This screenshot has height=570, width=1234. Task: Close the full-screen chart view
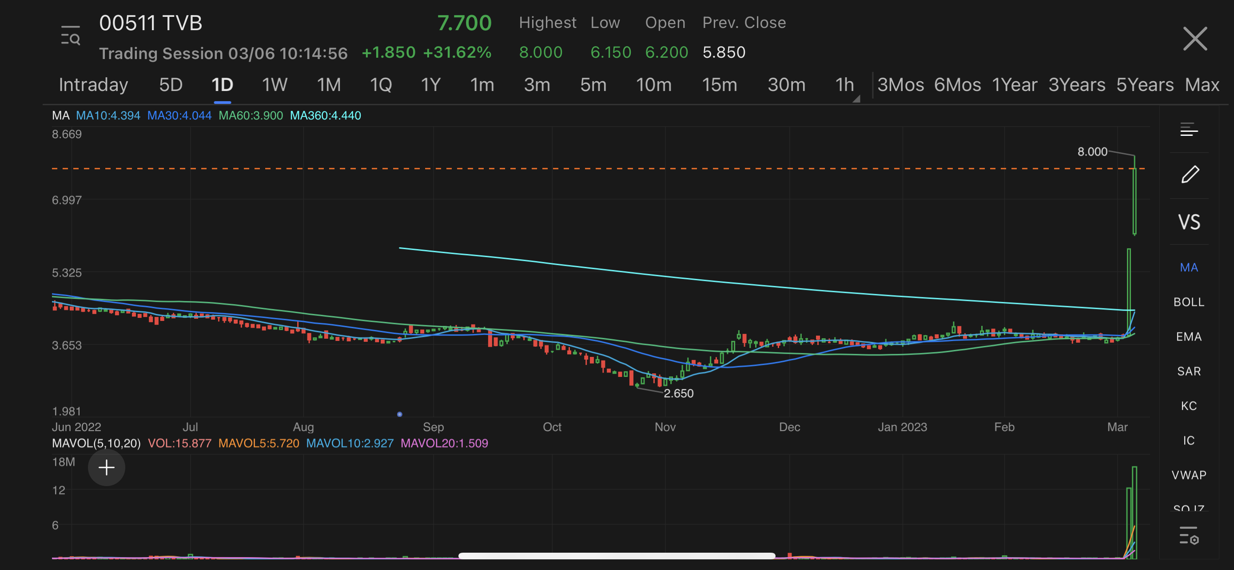[x=1195, y=39]
